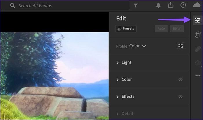
Task: Open the Profile Color dropdown
Action: (138, 46)
